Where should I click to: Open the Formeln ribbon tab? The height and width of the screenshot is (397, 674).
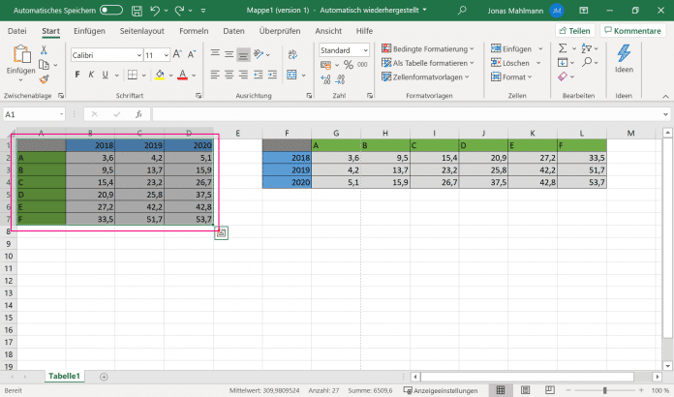pos(193,31)
